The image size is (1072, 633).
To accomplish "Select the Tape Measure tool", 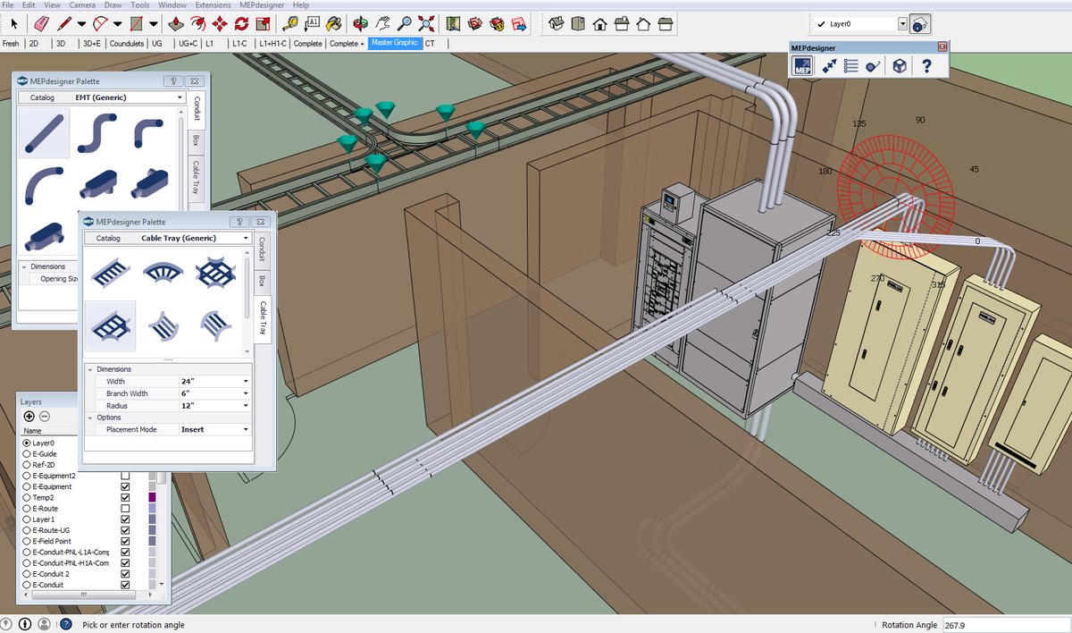I will pyautogui.click(x=291, y=23).
